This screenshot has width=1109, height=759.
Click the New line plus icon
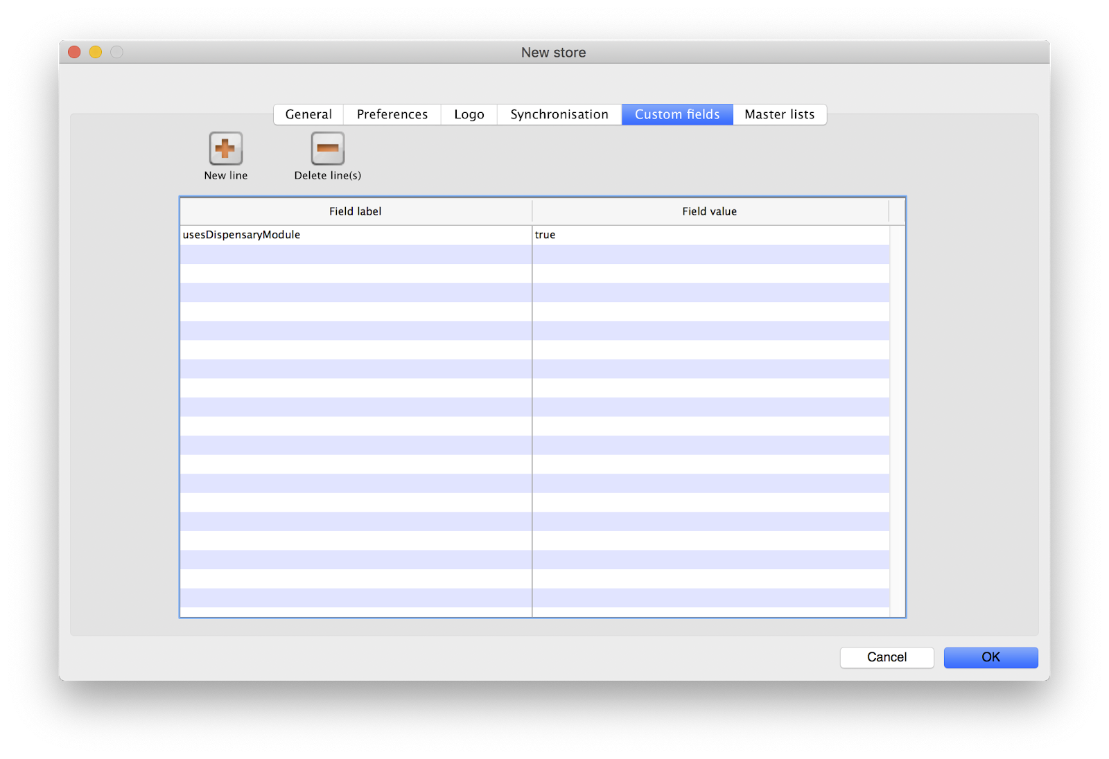click(226, 148)
